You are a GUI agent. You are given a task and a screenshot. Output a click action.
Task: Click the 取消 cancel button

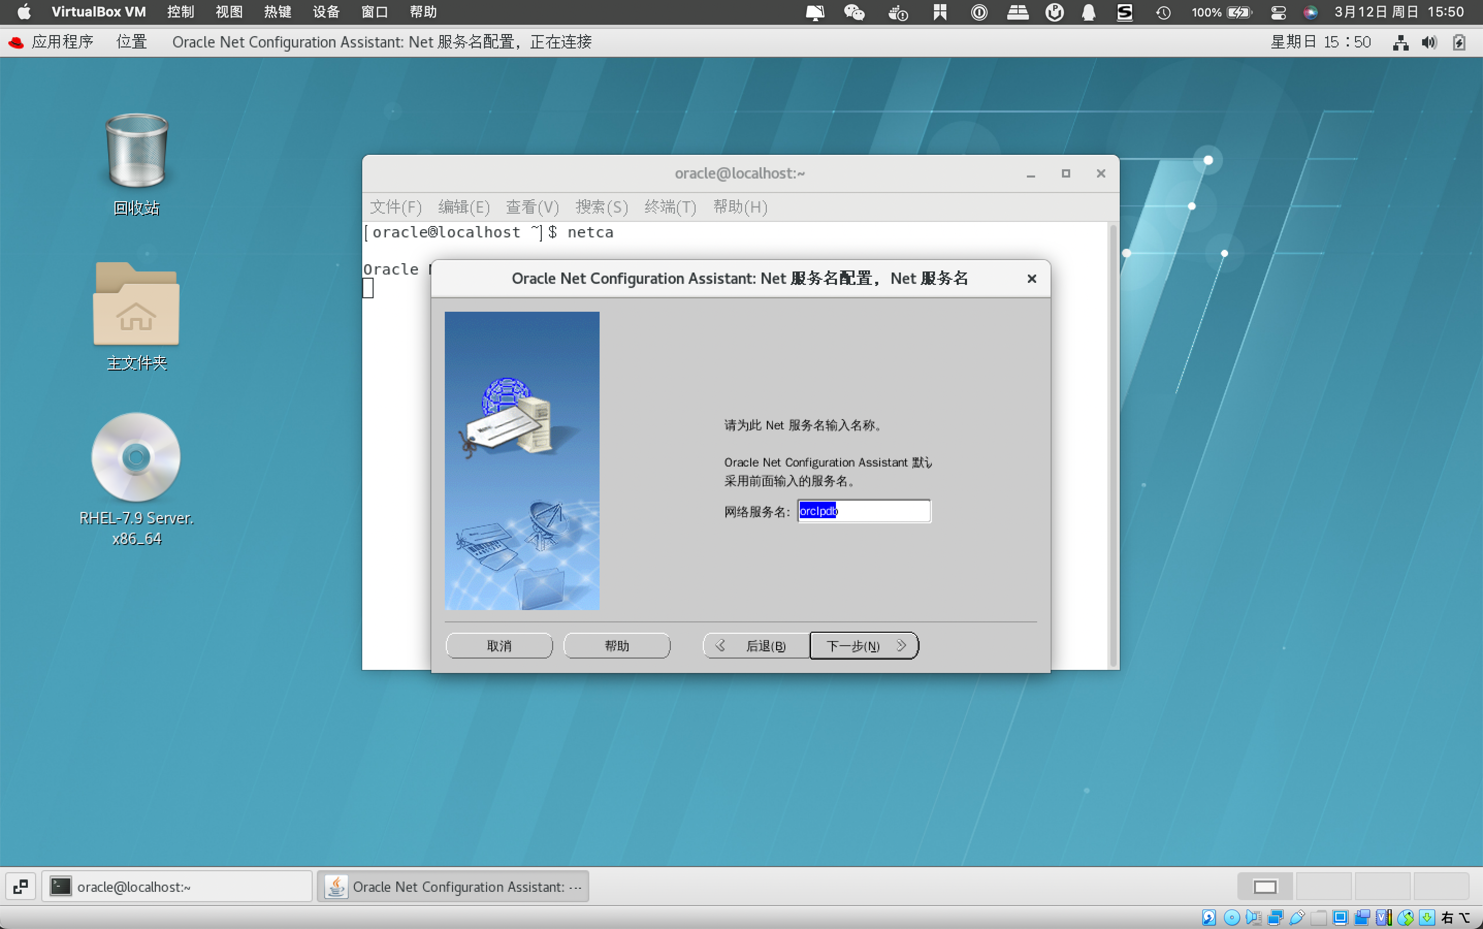coord(499,645)
